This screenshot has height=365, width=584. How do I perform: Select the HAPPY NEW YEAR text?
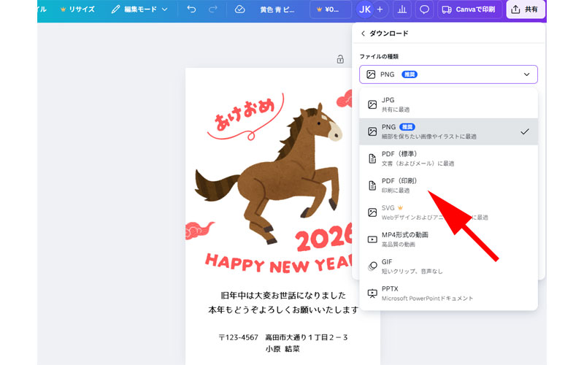(279, 262)
